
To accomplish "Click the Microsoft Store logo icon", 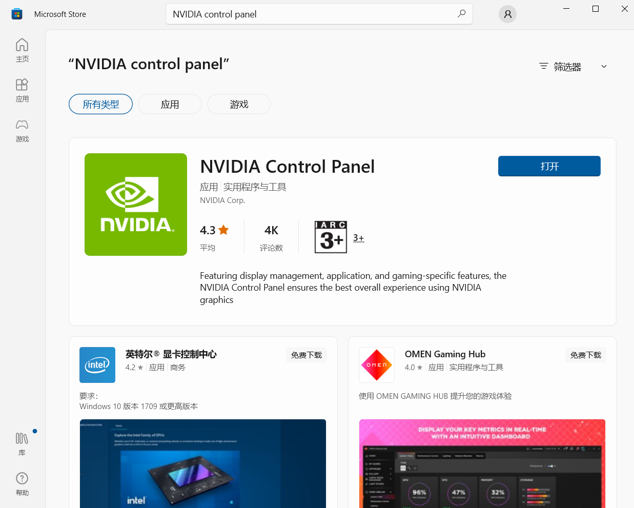I will point(17,14).
